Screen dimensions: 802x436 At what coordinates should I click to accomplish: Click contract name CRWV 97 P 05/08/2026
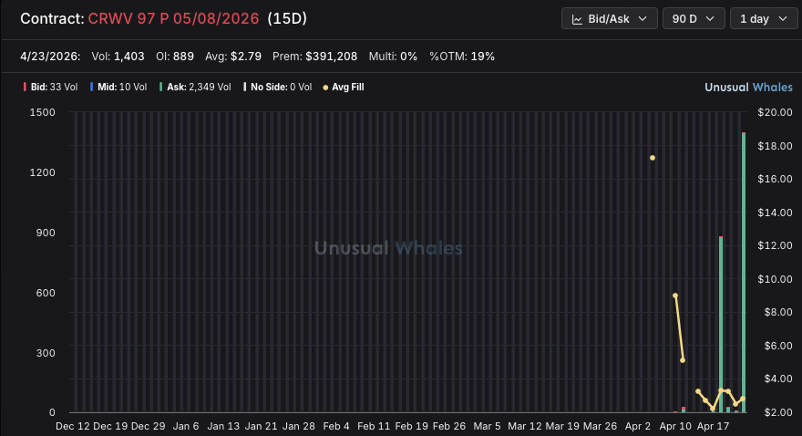point(173,18)
